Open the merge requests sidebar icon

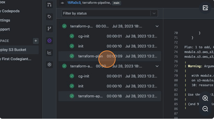[50, 5]
